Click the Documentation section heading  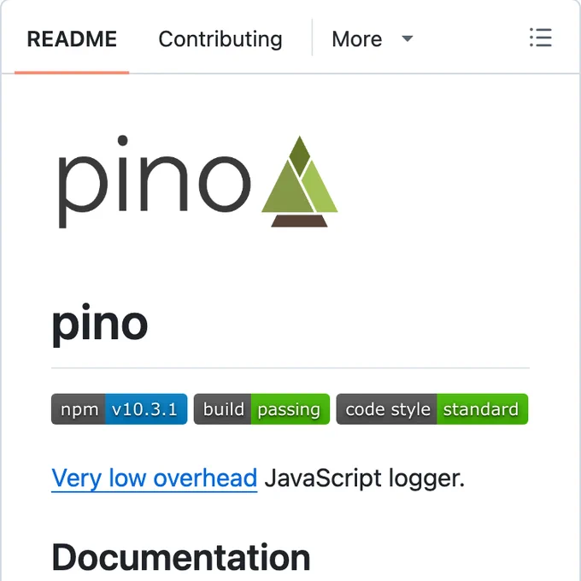(x=181, y=557)
